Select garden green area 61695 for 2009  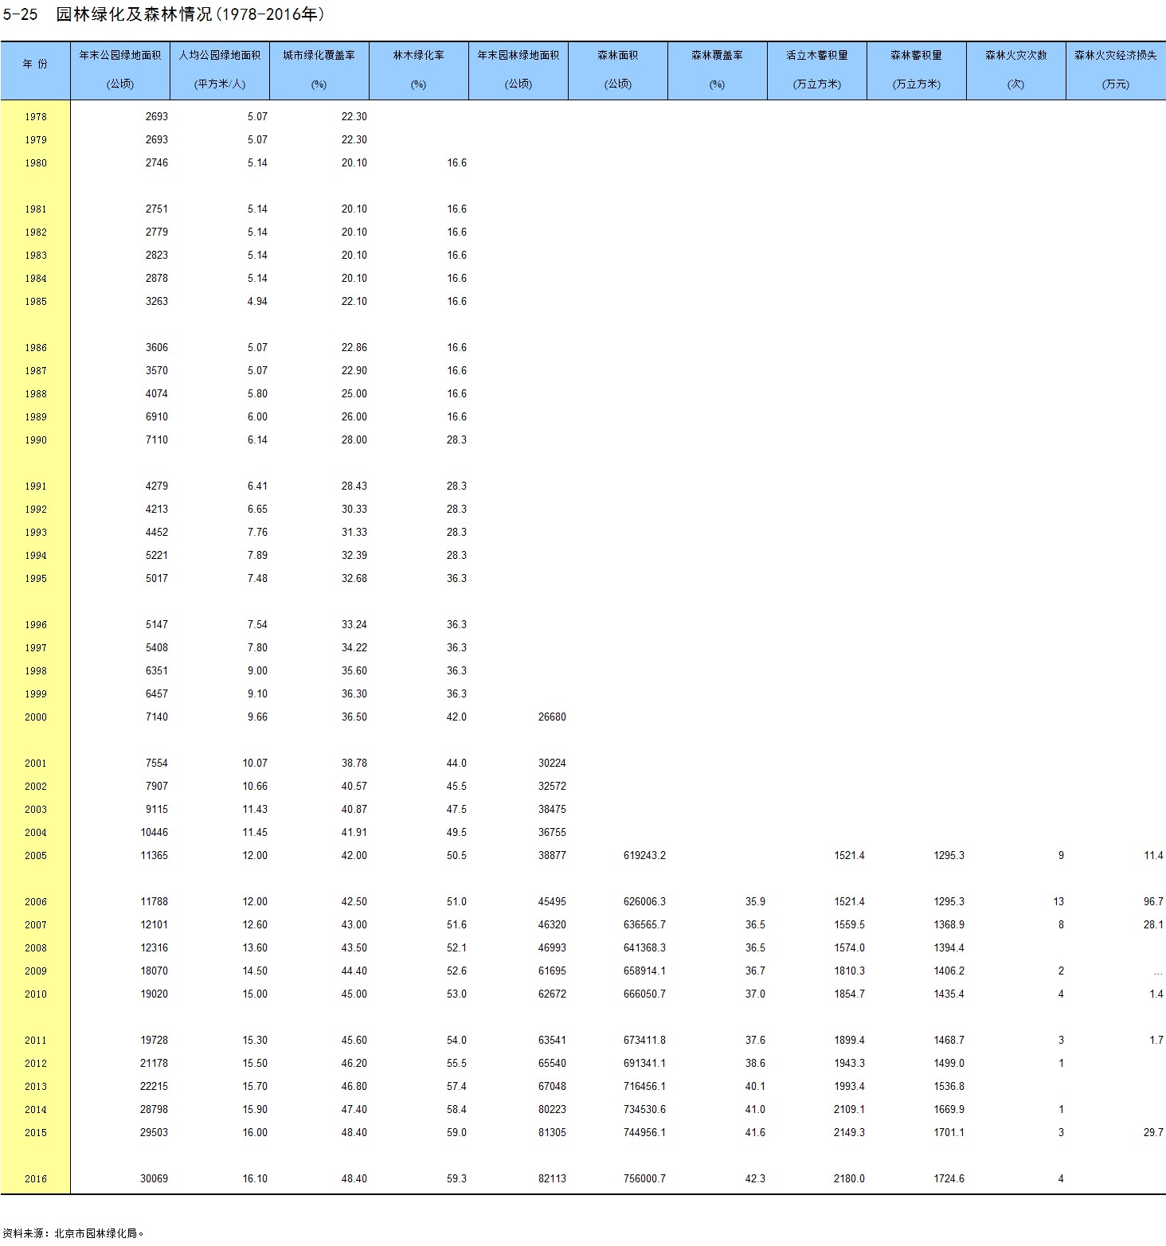[552, 971]
